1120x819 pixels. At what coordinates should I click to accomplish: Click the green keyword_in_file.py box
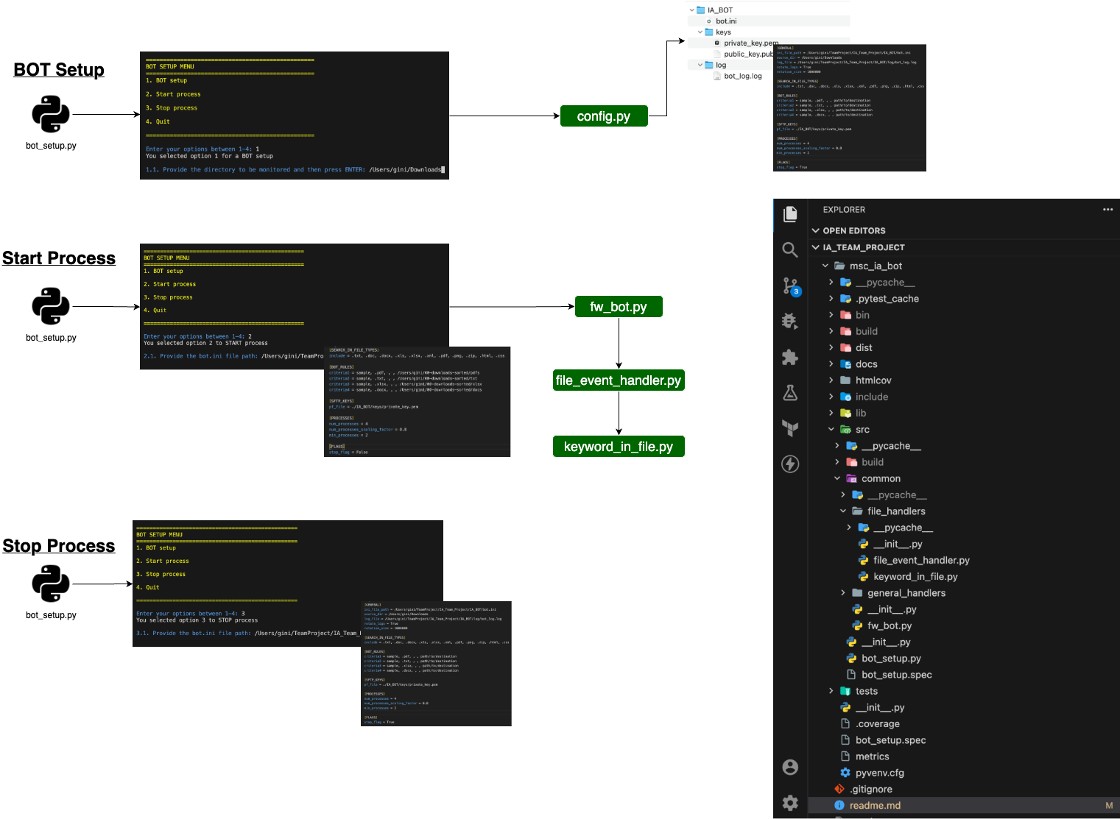(619, 447)
